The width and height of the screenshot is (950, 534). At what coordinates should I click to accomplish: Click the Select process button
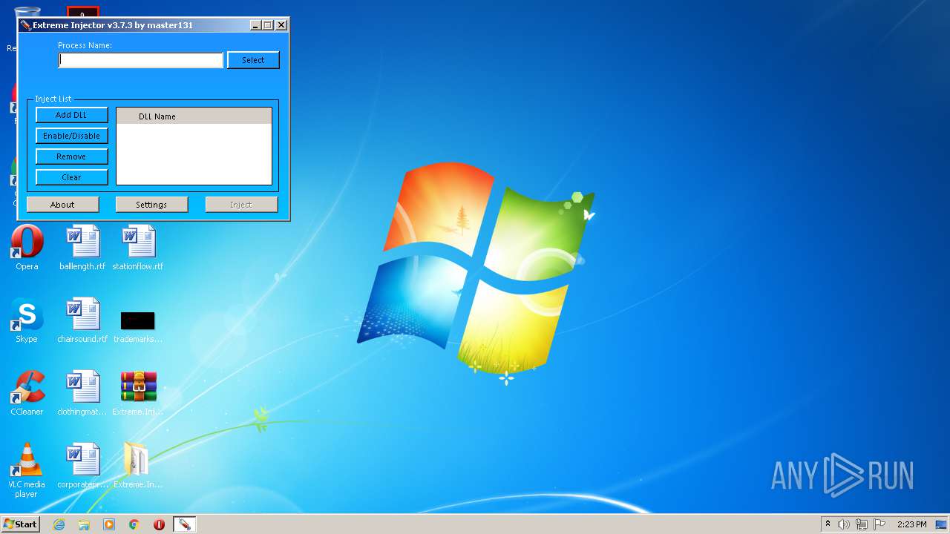pos(253,60)
